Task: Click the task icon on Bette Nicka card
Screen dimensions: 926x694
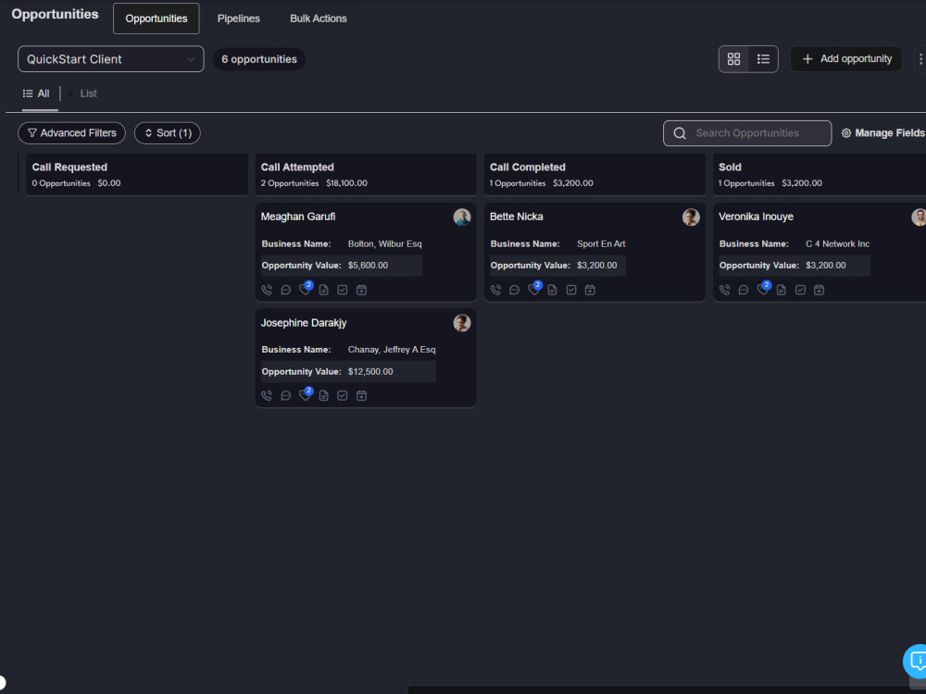Action: 571,290
